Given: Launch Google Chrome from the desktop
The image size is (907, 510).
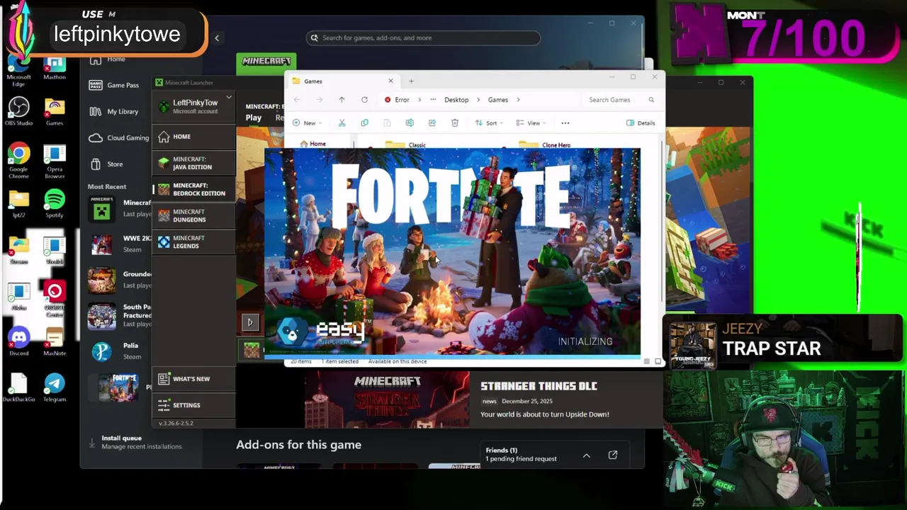Looking at the screenshot, I should (x=19, y=159).
